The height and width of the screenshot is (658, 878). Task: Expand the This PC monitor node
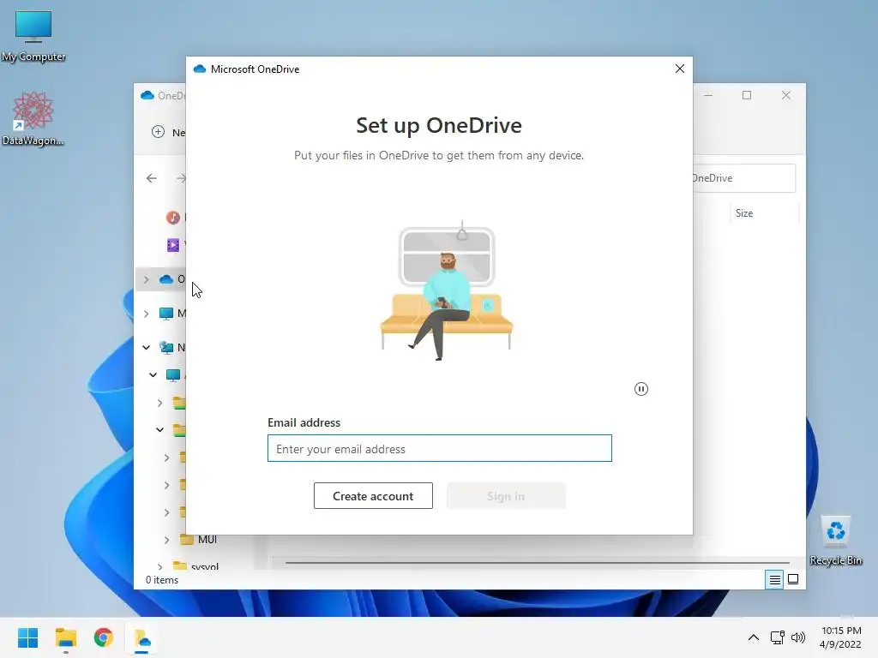pos(146,314)
